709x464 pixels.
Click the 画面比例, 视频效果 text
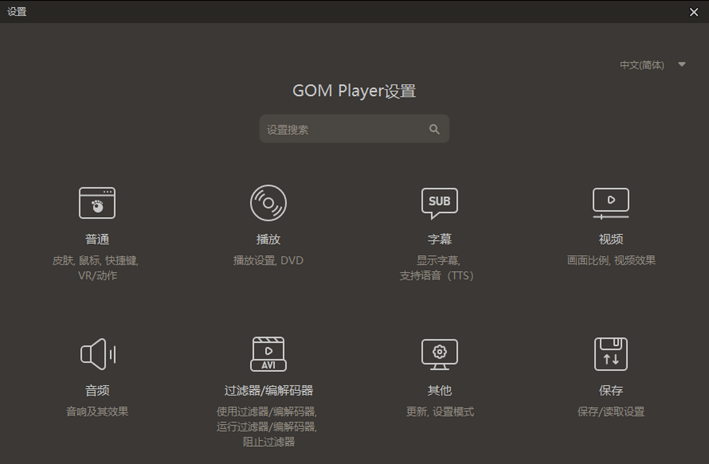[x=610, y=260]
